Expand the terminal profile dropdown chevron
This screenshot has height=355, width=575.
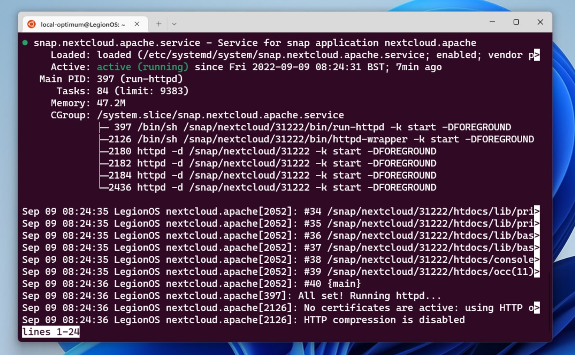point(174,24)
